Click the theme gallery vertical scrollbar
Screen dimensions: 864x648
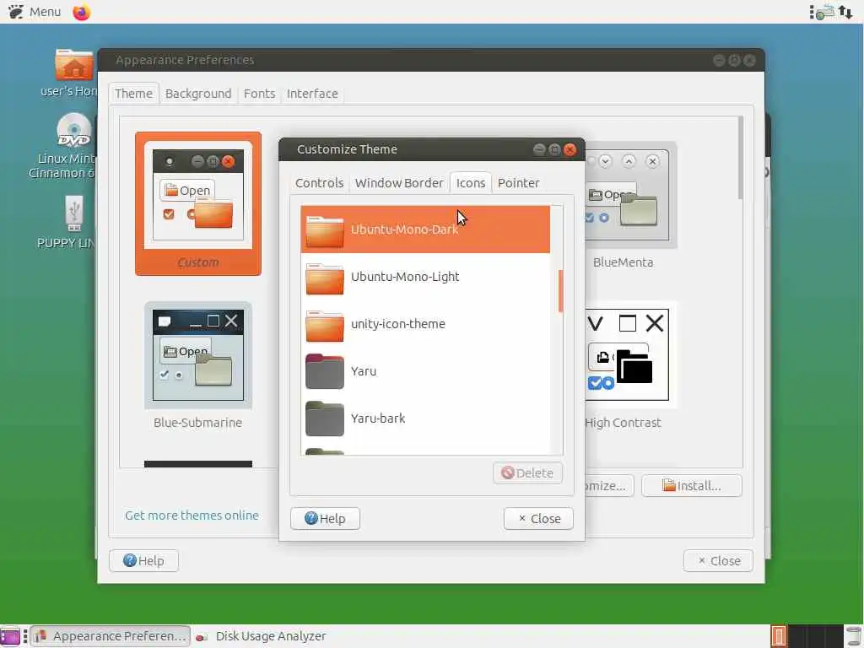[x=740, y=158]
